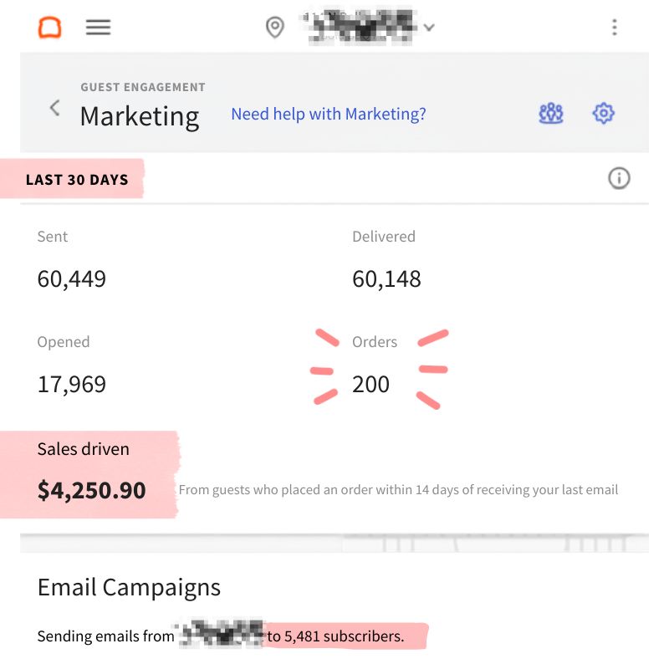The image size is (669, 669).
Task: Expand the restaurant location dropdown chevron
Action: pyautogui.click(x=429, y=28)
